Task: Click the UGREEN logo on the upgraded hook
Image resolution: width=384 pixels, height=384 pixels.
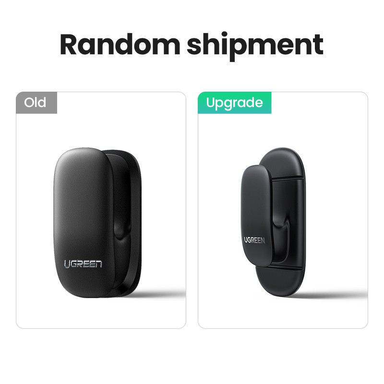Action: [254, 240]
